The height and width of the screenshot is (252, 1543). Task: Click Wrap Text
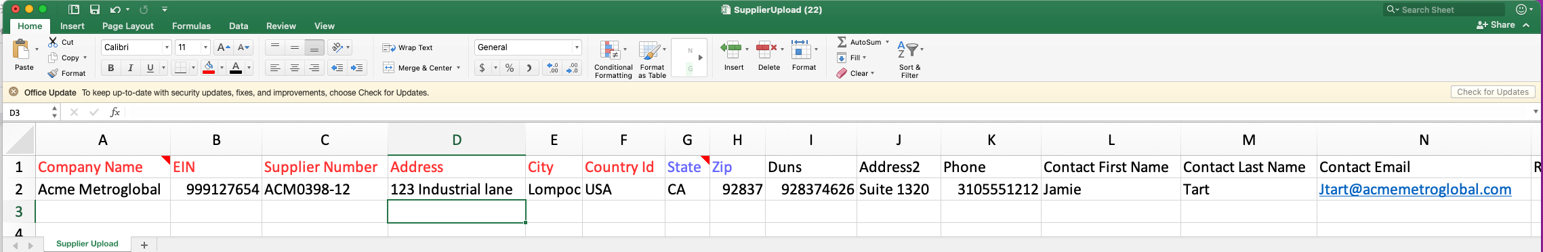(x=408, y=47)
